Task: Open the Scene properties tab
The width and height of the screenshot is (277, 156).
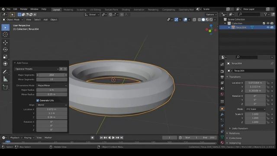Action: click(222, 88)
